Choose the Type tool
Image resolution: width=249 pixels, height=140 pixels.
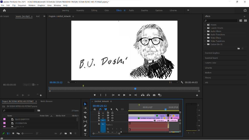[85, 134]
